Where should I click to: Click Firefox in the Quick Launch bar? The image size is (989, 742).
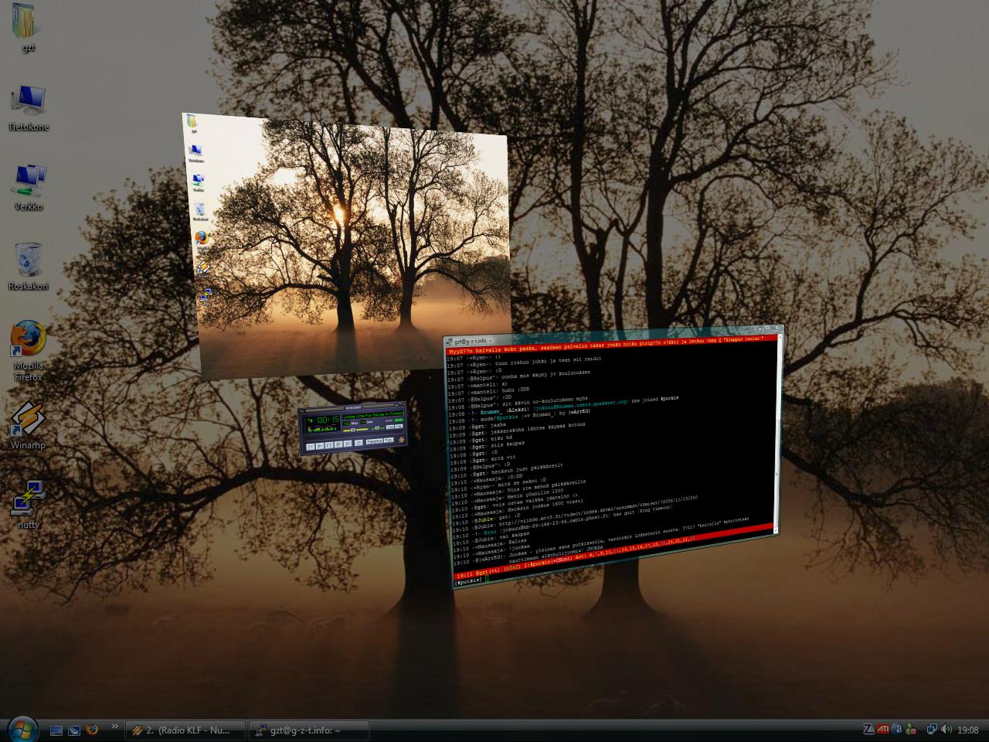(x=93, y=729)
